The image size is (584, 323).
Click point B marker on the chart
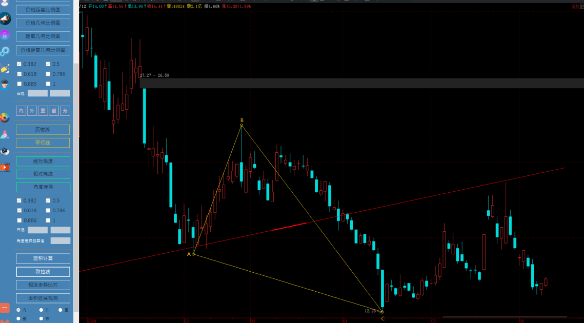point(241,125)
